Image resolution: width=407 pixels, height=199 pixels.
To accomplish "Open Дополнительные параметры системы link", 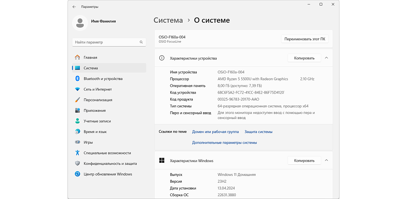I will [x=224, y=142].
